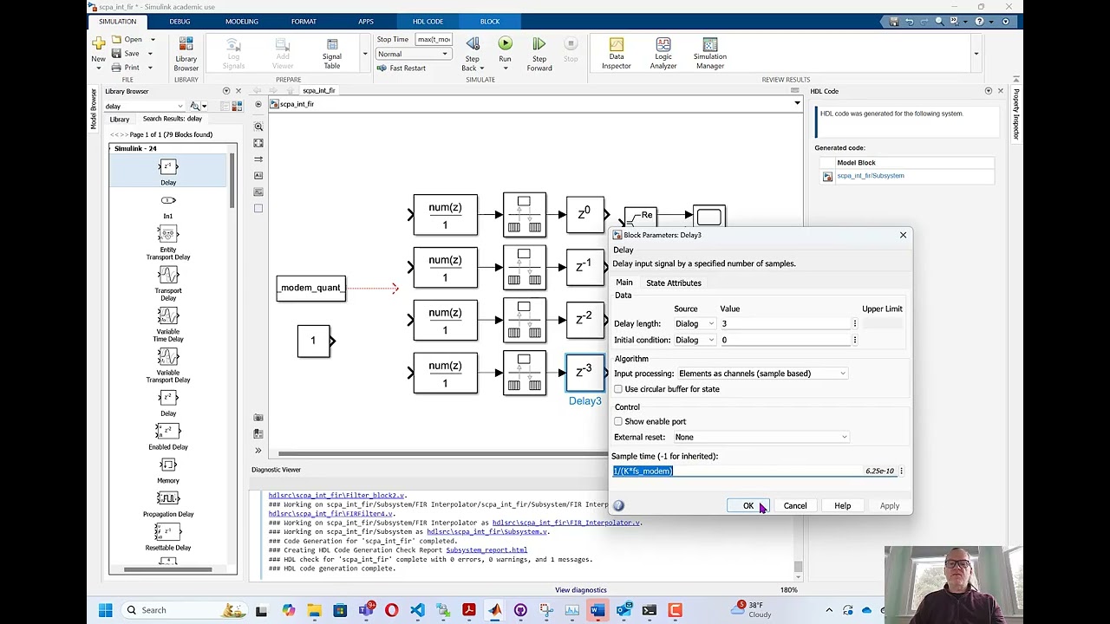Select the Transport Delay library block
The height and width of the screenshot is (624, 1110).
(168, 283)
